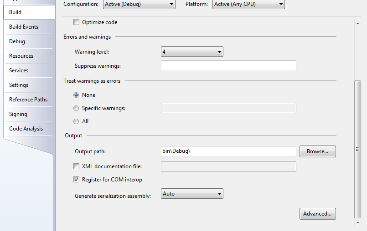
Task: Open the Platform dropdown
Action: coord(248,4)
